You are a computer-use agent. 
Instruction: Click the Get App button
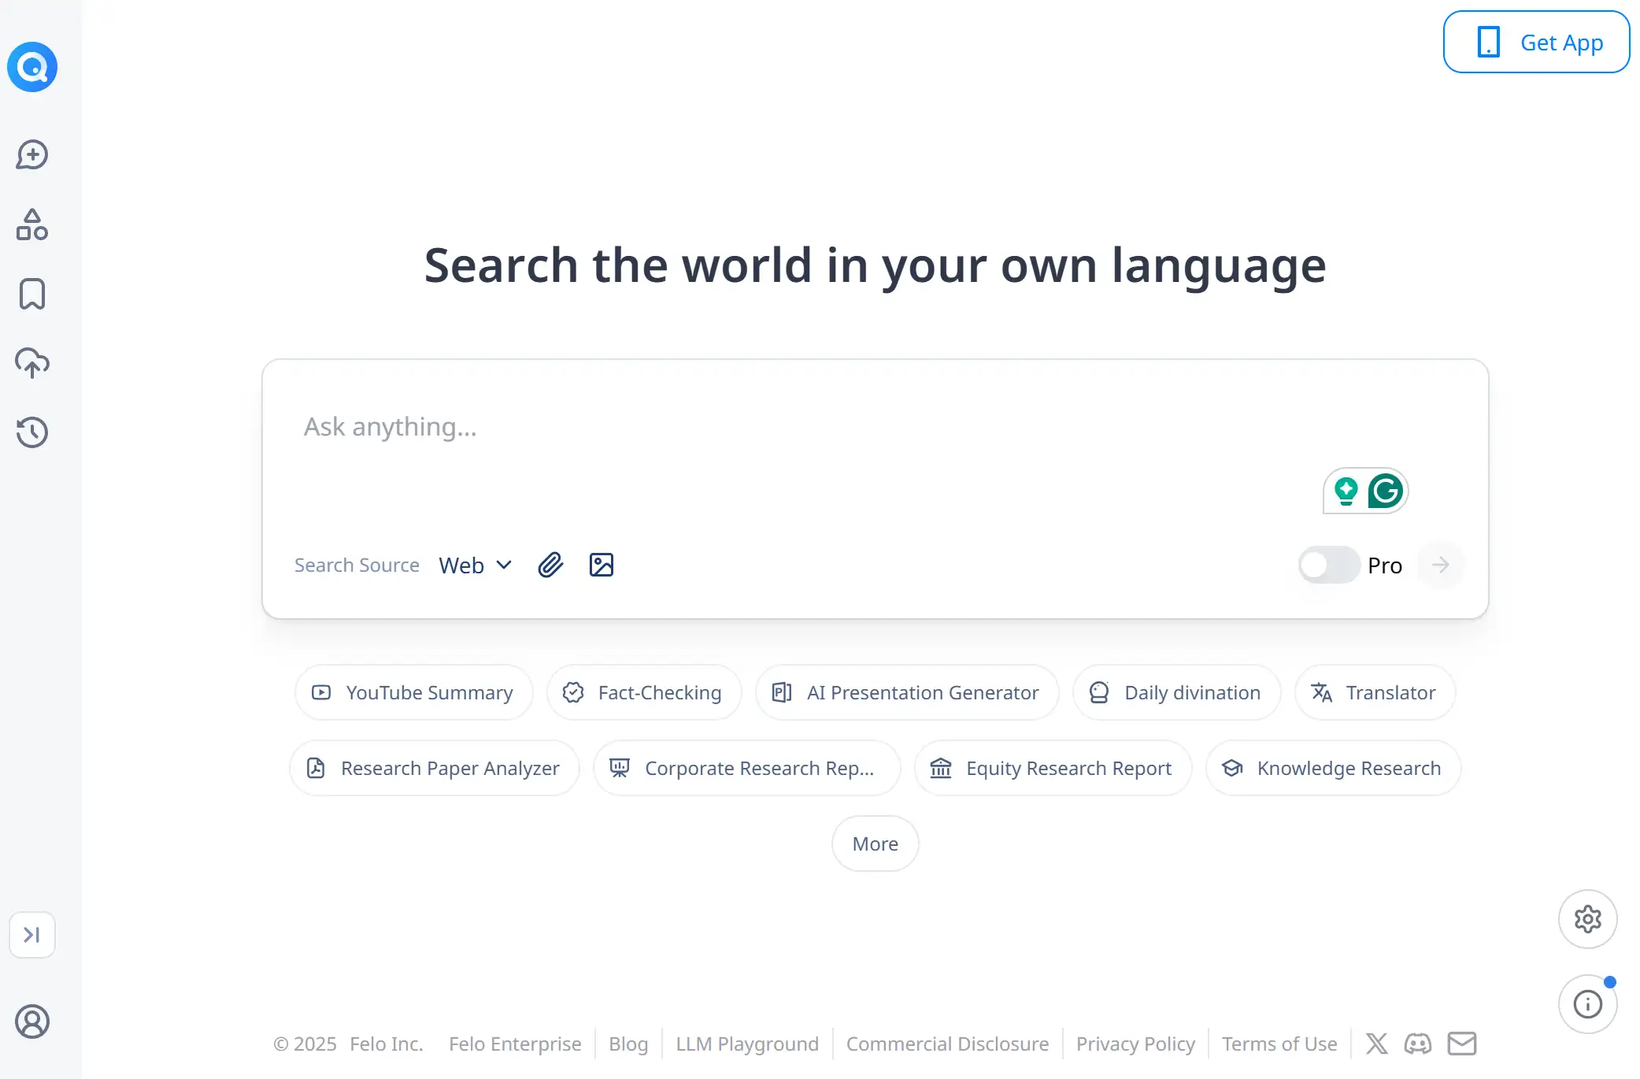(x=1536, y=42)
